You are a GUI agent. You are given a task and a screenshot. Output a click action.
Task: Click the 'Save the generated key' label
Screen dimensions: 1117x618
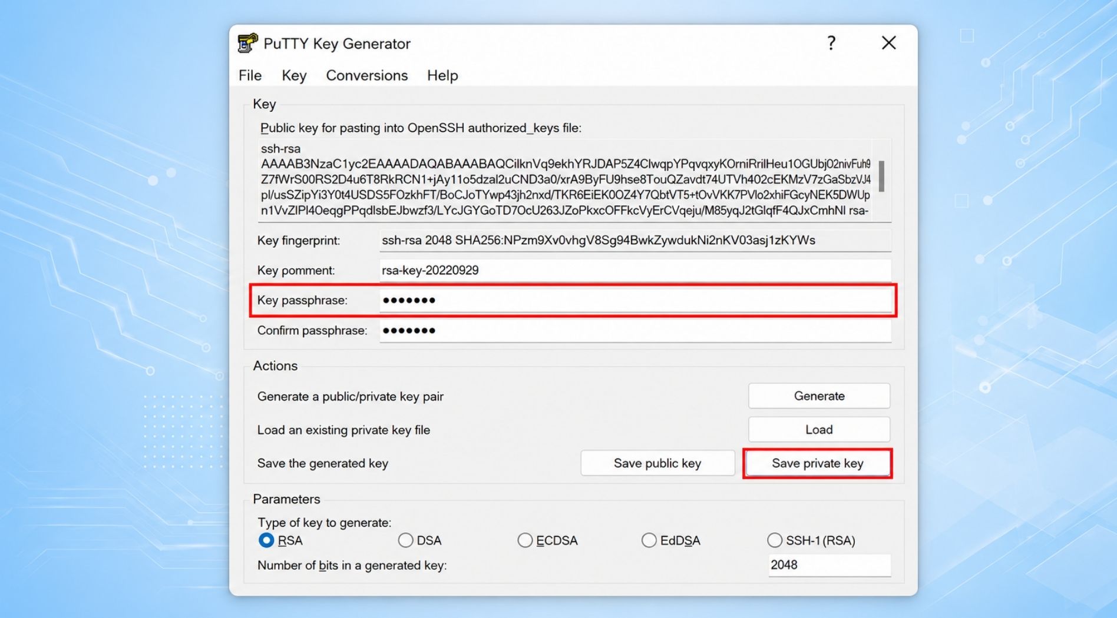click(x=323, y=464)
